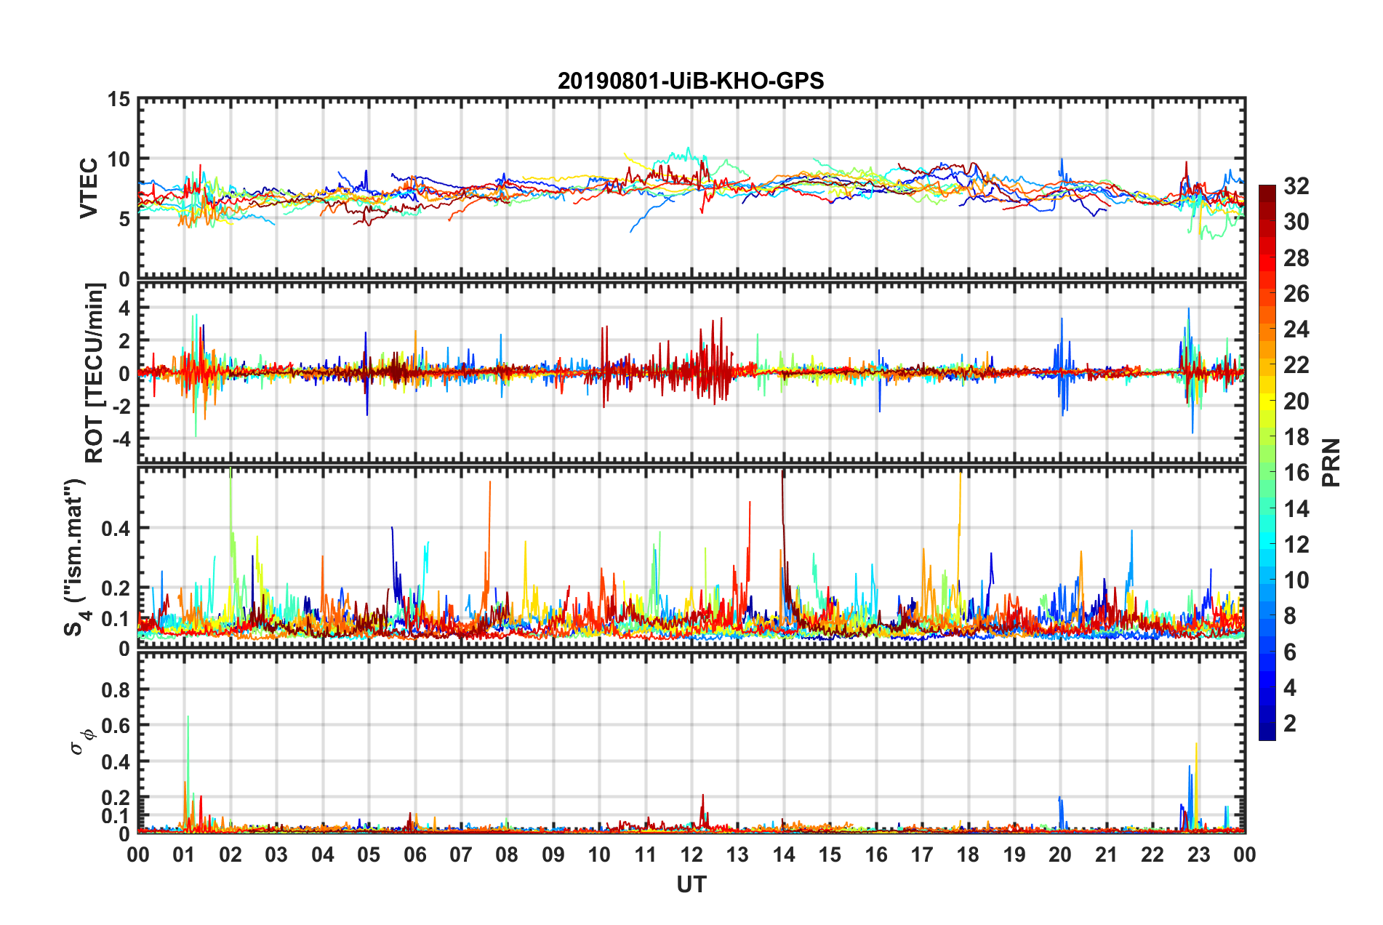Click the S4 ("ism.mat") axis label
This screenshot has width=1383, height=925.
(76, 557)
